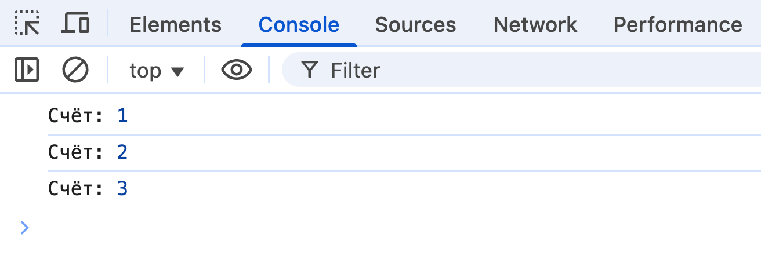This screenshot has height=263, width=761.
Task: Select the 'Счёт:' text in second log
Action: [x=75, y=152]
